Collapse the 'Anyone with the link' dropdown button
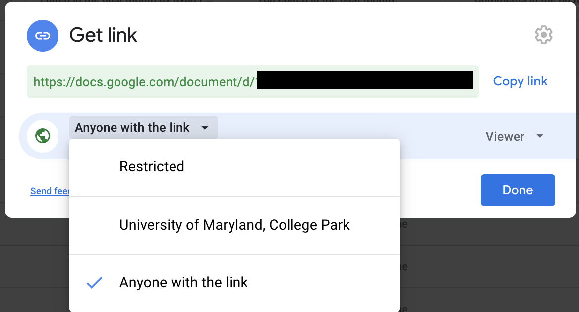 143,128
